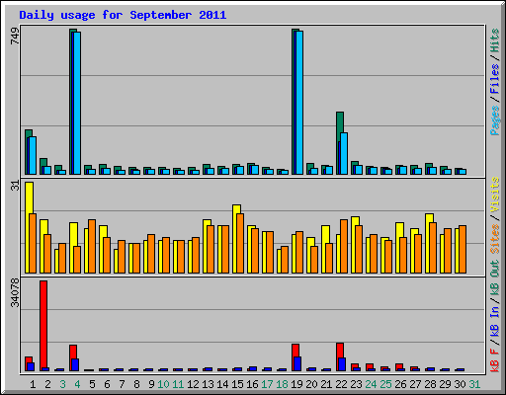Click the tall red kB F bar for day 2
Image resolution: width=506 pixels, height=395 pixels.
tap(43, 326)
